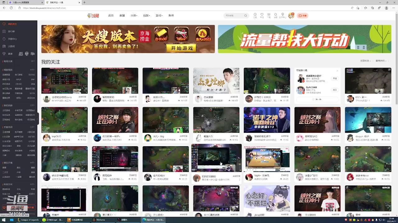
Task: Click the page vertical scrollbar
Action: (x=396, y=59)
